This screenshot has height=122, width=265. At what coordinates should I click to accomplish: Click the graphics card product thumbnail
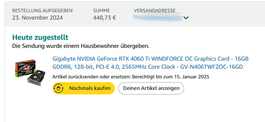tap(29, 73)
